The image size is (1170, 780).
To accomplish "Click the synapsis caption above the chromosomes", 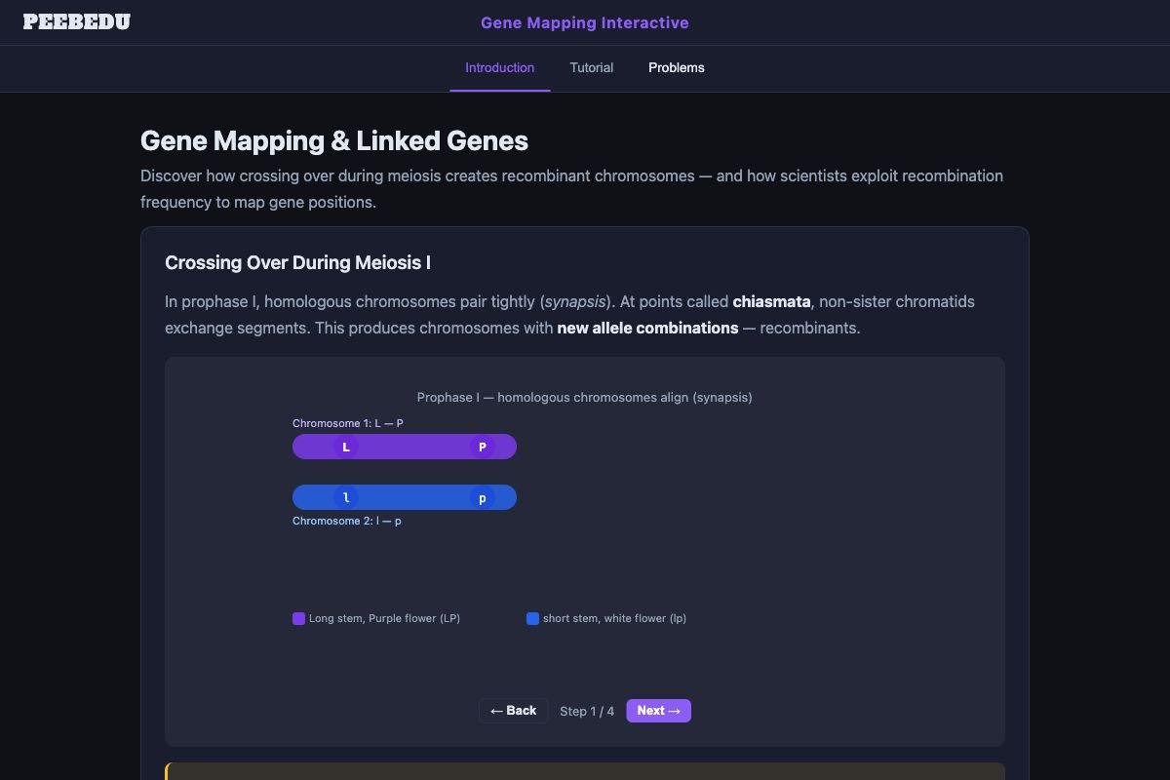I will tap(584, 397).
